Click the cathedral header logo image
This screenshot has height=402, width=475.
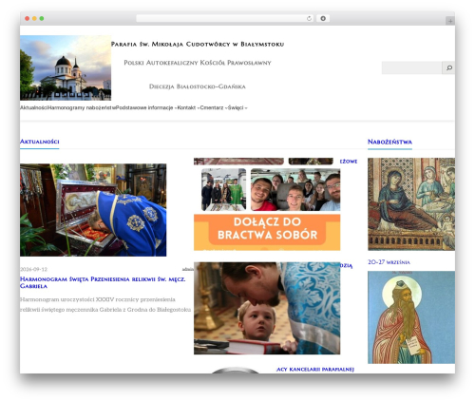click(66, 67)
